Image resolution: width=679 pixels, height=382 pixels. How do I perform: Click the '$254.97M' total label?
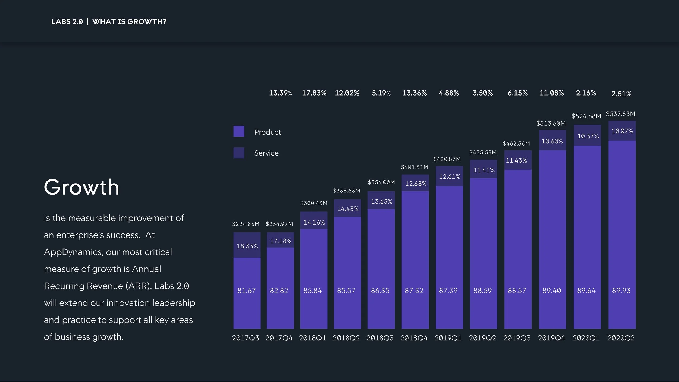(x=279, y=224)
